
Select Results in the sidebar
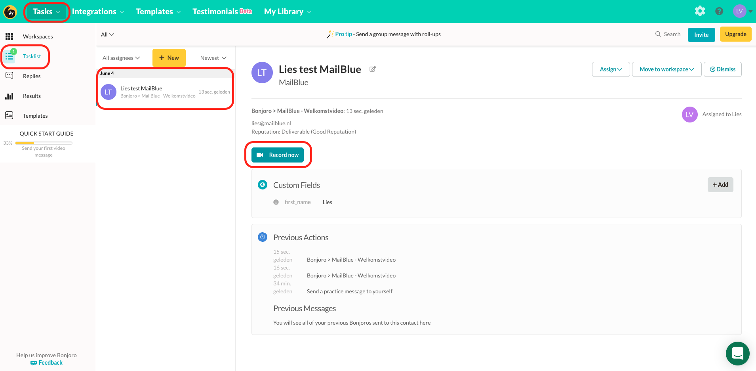pos(32,96)
